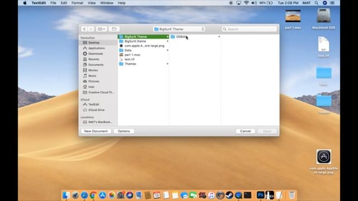Open the Format menu
Screen dimensions: 358x201
[77, 3]
